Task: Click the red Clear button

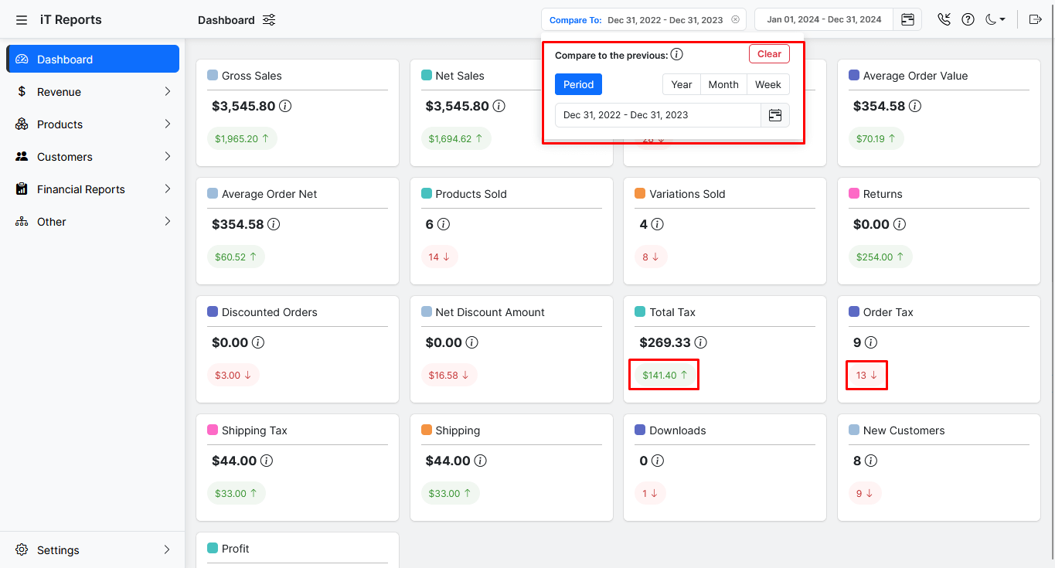Action: [x=769, y=54]
